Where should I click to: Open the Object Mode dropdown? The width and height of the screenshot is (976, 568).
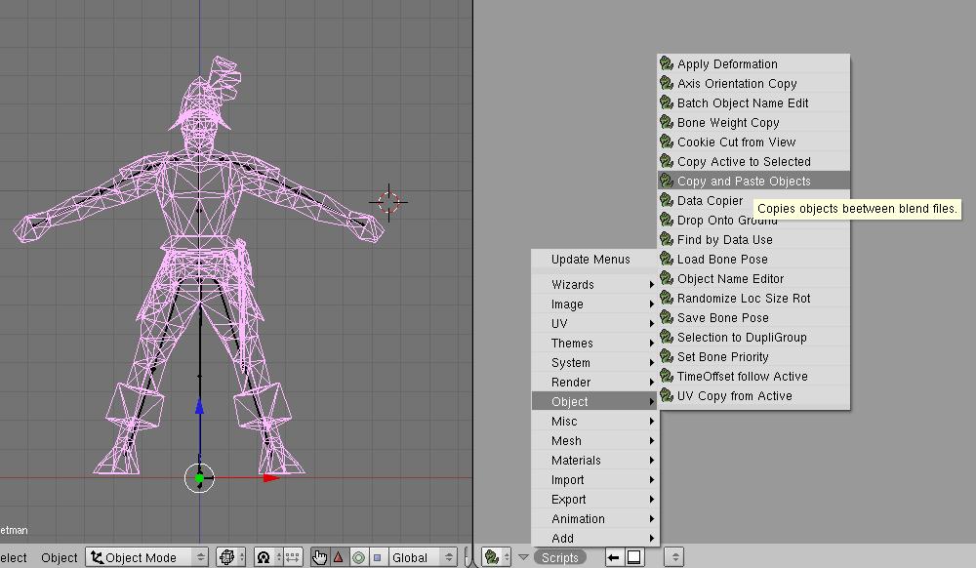147,557
